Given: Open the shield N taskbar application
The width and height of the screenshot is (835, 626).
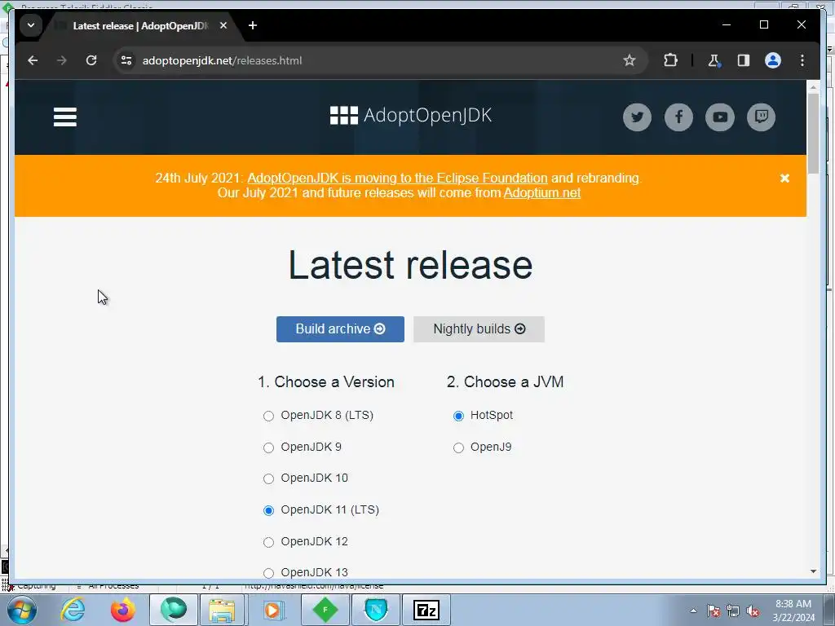Looking at the screenshot, I should pos(376,610).
